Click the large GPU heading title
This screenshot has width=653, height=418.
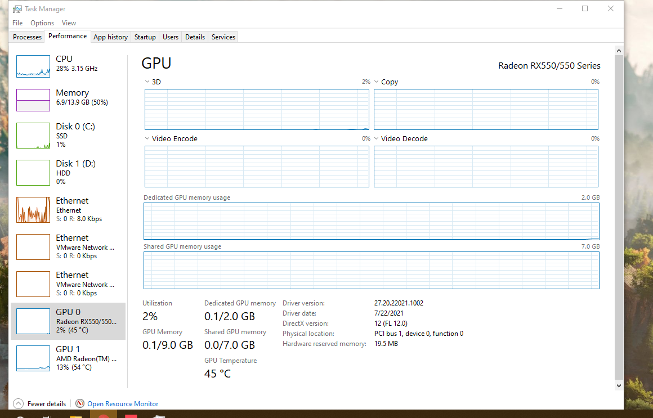(x=156, y=63)
